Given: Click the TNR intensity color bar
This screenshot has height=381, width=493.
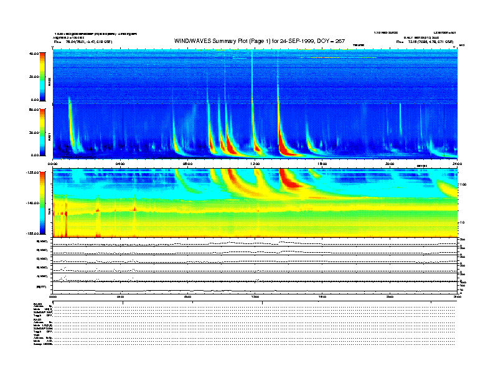Looking at the screenshot, I should 42,203.
